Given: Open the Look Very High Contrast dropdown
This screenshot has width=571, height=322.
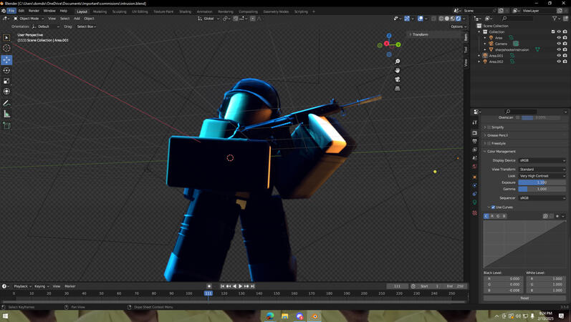Looking at the screenshot, I should tap(542, 176).
